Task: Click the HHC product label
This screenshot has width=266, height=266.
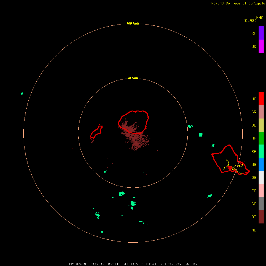Action: click(260, 18)
